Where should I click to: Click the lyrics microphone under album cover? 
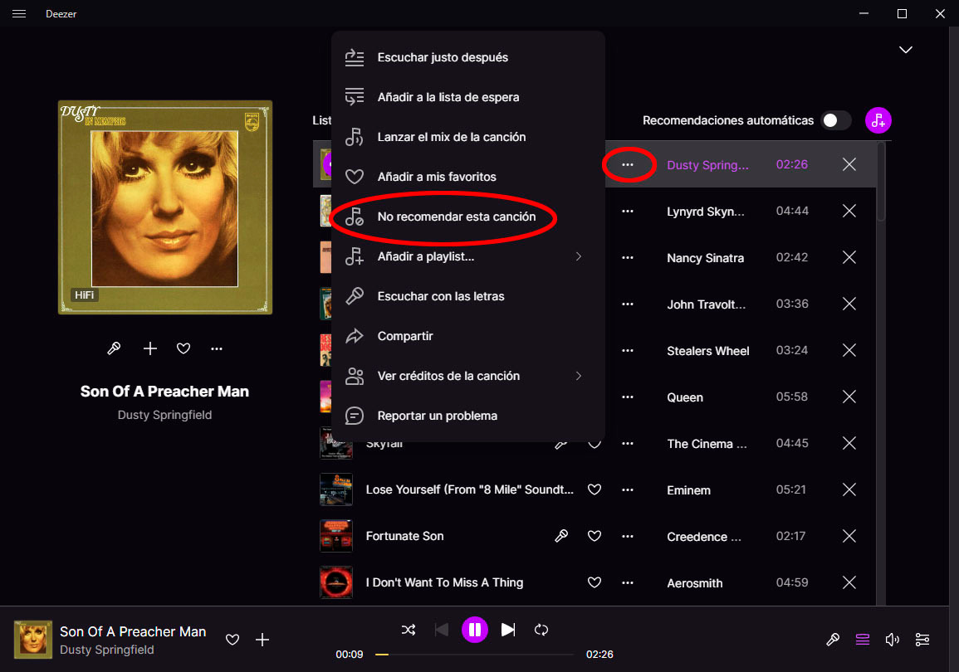pyautogui.click(x=114, y=348)
